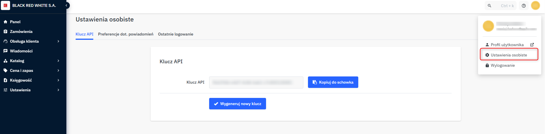Expand the Katalog menu chevron
The width and height of the screenshot is (545, 134).
(58, 61)
